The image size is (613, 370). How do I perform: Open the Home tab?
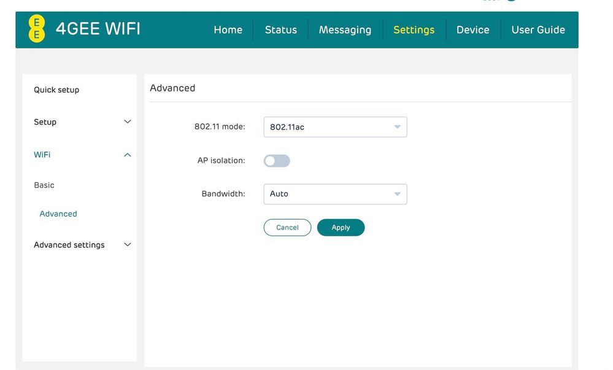[228, 29]
